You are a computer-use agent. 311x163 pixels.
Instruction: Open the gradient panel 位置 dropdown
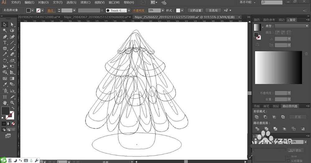289,99
